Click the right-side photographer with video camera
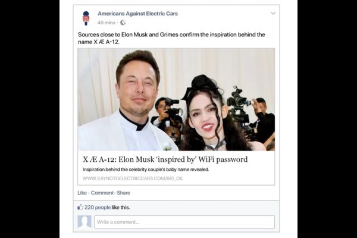Image resolution: width=357 pixels, height=238 pixels. tap(262, 120)
